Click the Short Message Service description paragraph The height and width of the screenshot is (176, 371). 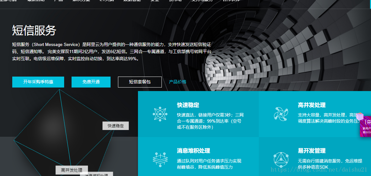click(112, 51)
